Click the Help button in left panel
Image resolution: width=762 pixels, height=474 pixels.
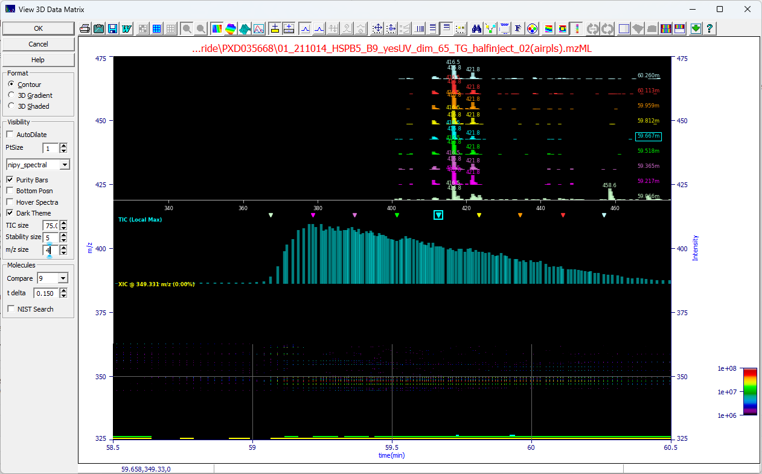[38, 60]
